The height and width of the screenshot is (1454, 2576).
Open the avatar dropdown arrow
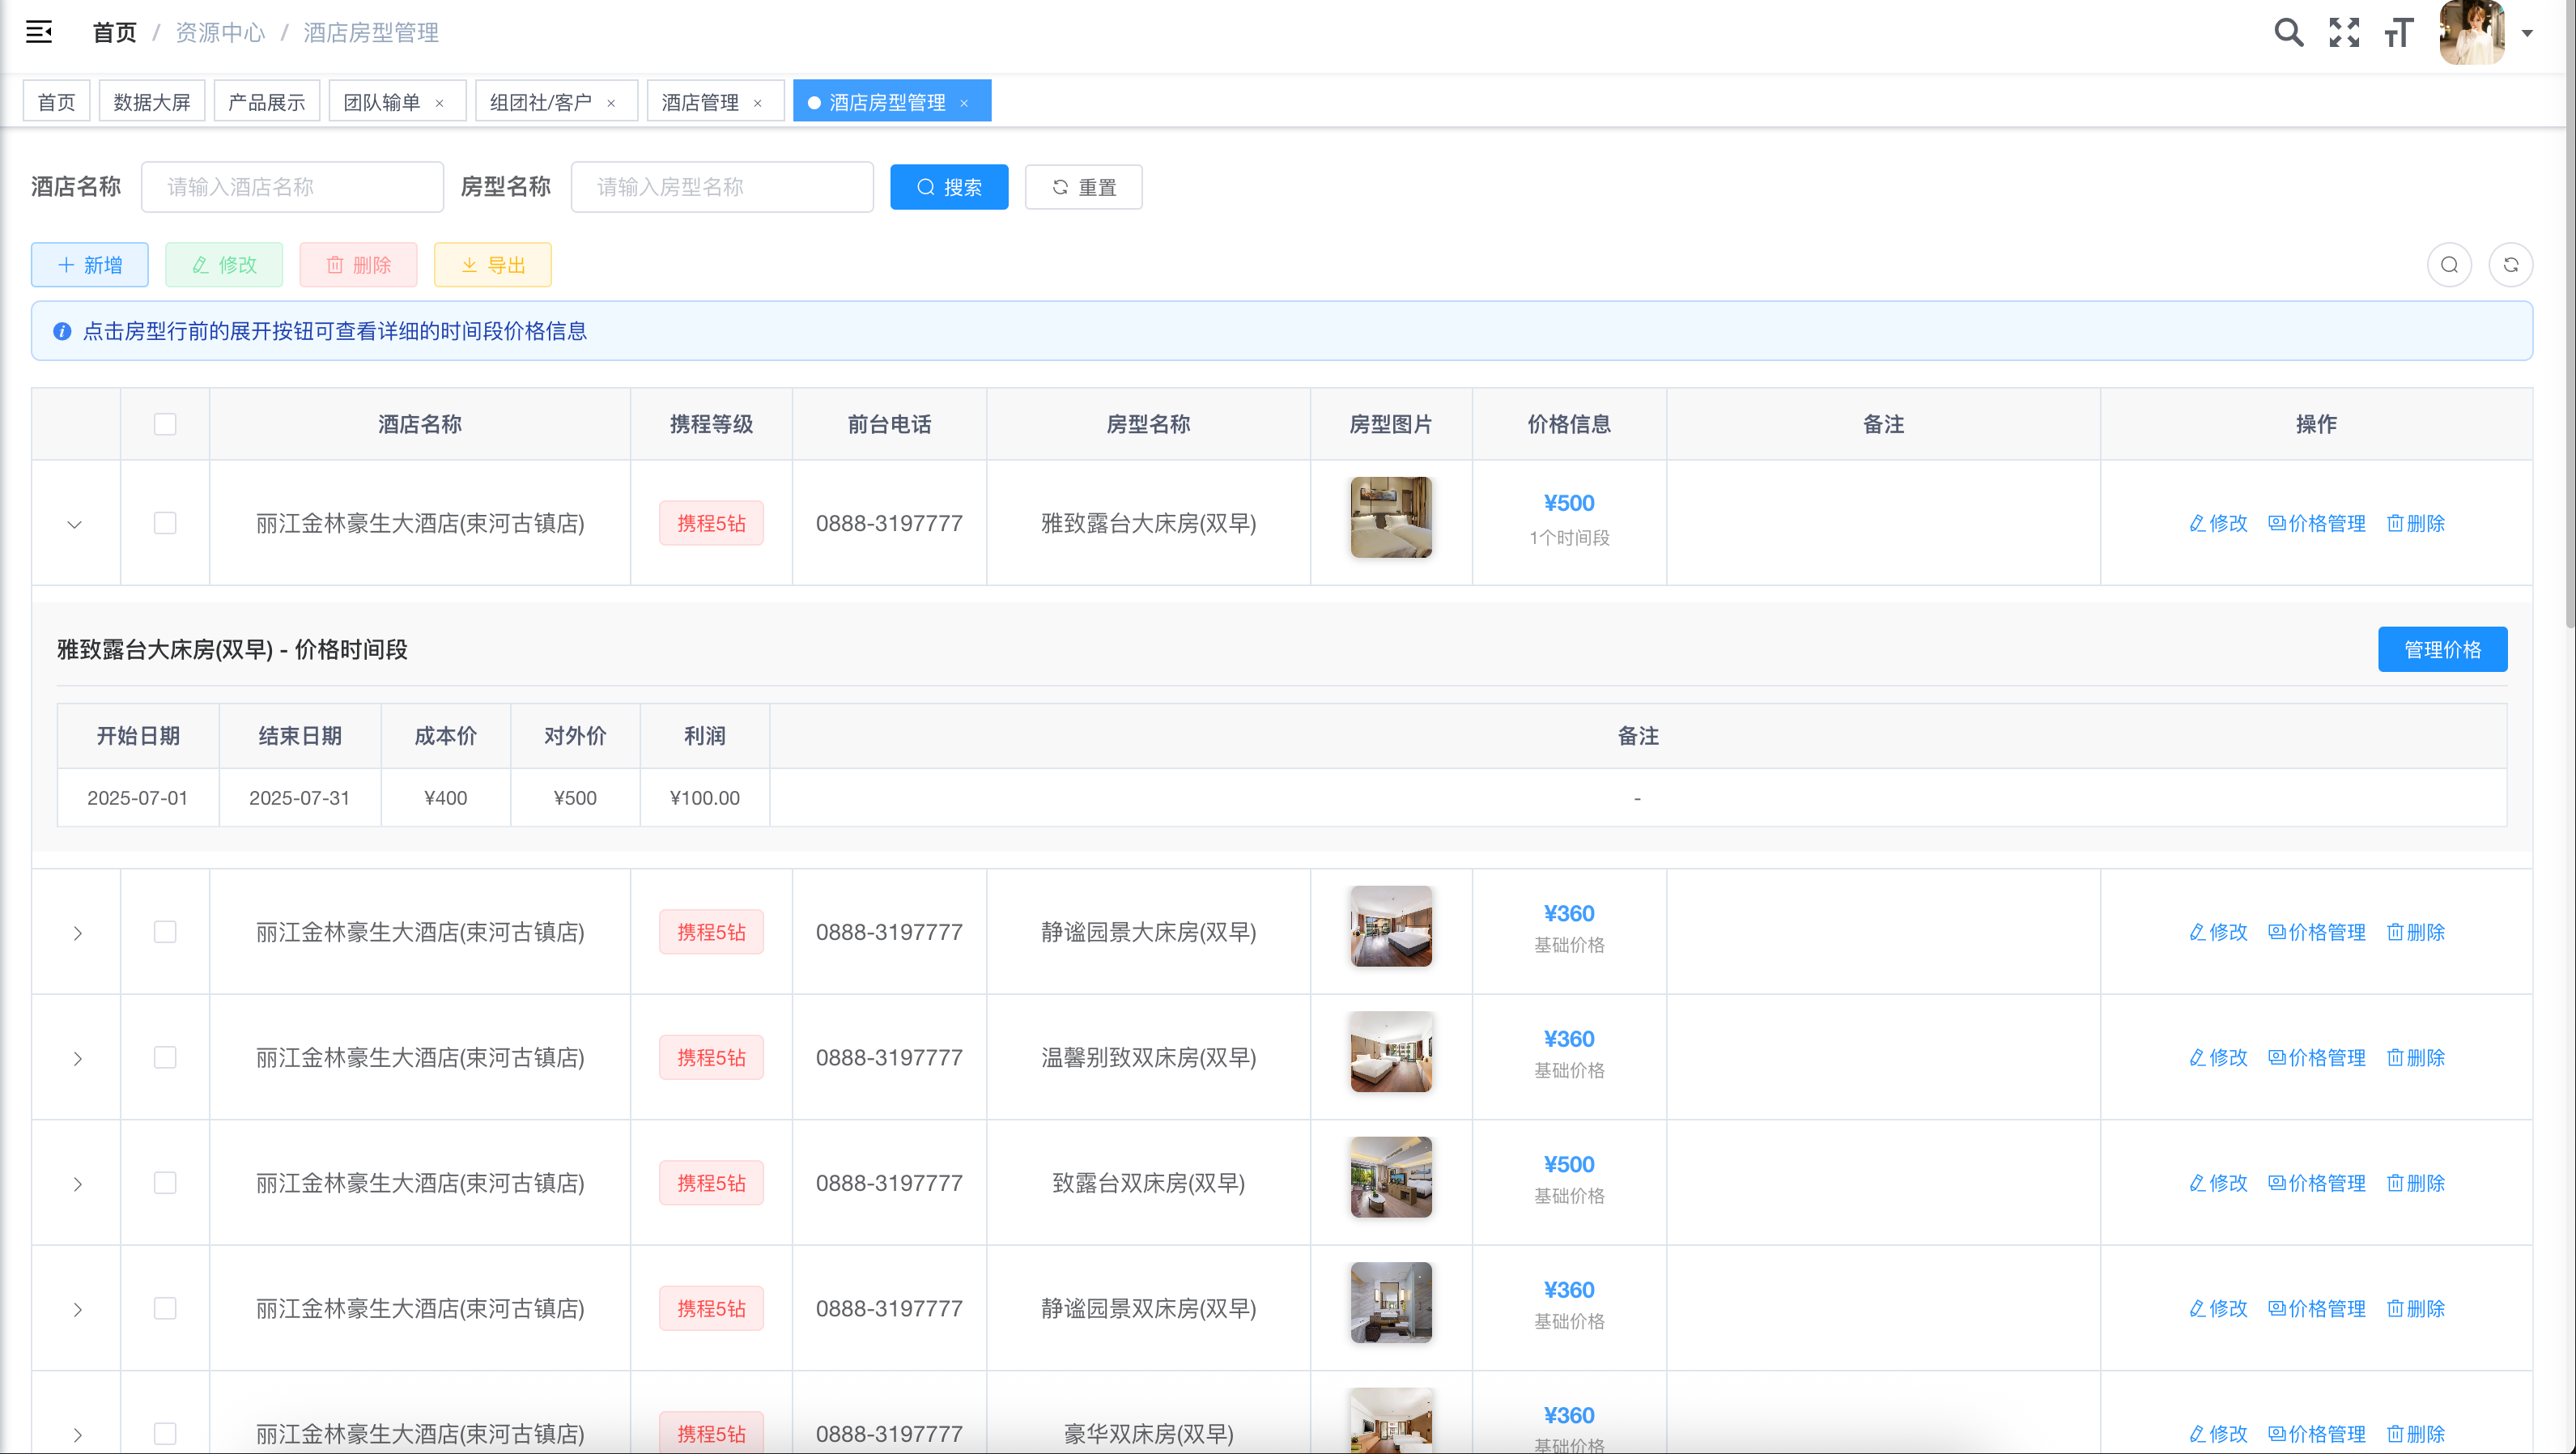(x=2530, y=32)
